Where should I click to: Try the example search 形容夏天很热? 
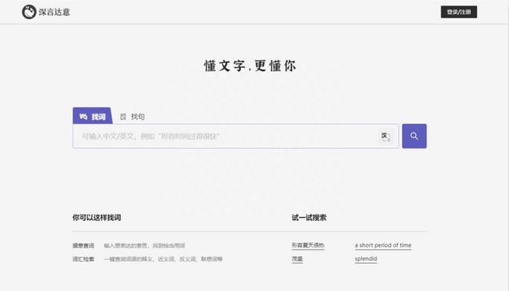308,246
